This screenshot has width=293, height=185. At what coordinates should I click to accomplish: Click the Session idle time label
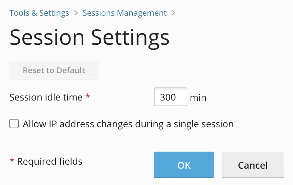point(46,97)
